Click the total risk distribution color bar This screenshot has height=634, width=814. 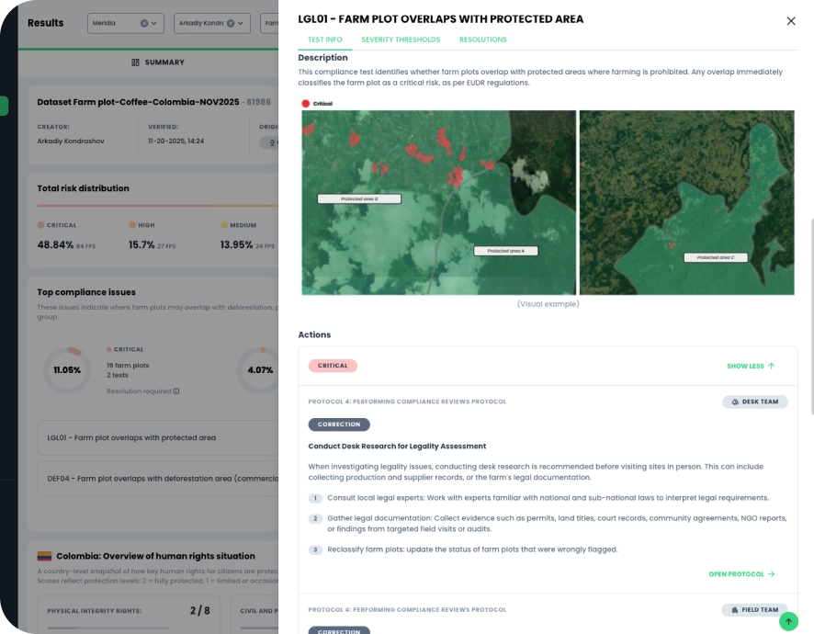click(158, 206)
